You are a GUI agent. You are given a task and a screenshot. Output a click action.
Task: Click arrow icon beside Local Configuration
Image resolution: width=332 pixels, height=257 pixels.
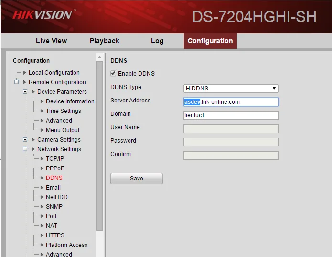point(24,73)
